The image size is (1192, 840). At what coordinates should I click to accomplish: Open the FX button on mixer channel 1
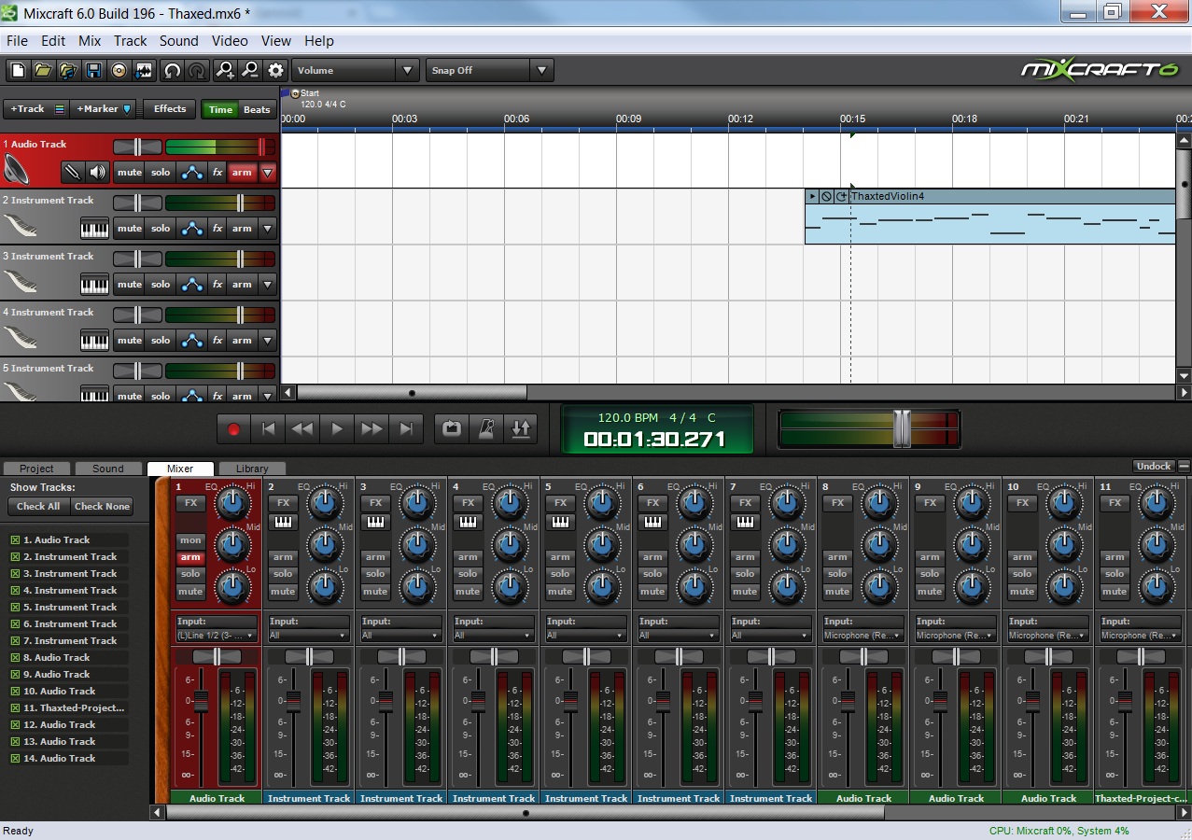coord(190,502)
